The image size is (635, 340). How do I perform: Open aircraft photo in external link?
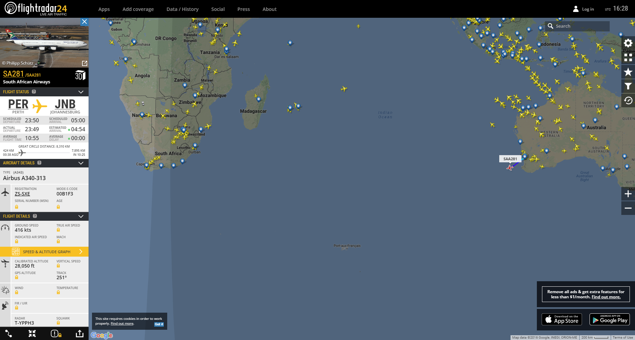point(84,63)
